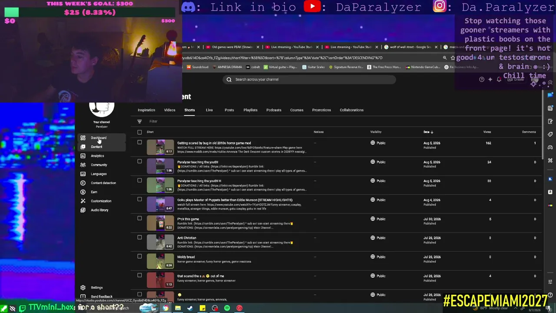
Task: Switch to the Inspiration tab
Action: point(146,110)
